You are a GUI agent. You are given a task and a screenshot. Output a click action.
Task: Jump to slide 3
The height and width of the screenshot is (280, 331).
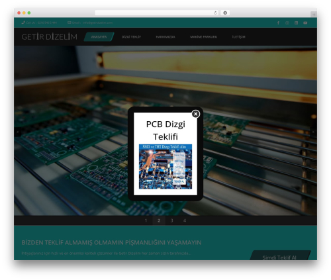[x=171, y=220]
